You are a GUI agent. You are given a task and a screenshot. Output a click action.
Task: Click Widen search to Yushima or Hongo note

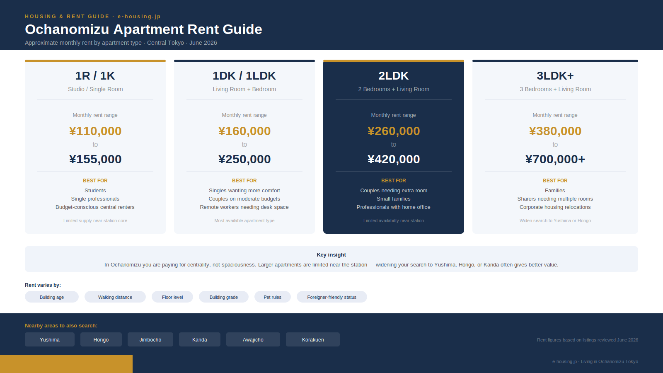pos(555,220)
